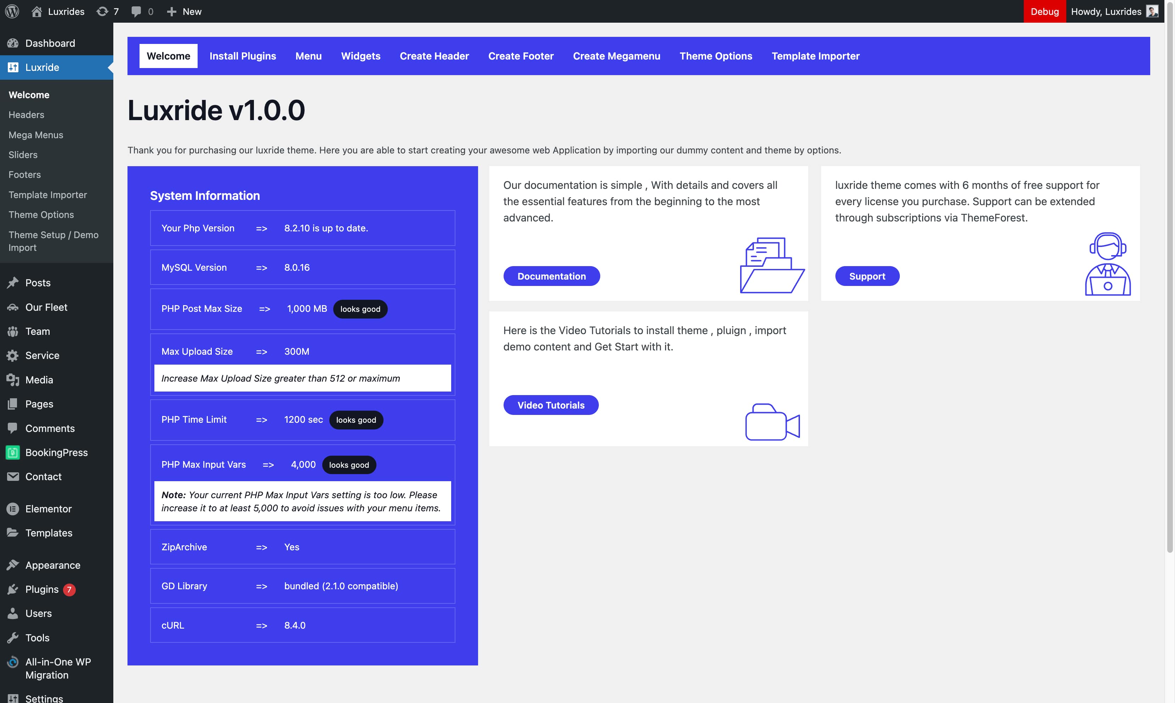
Task: Click the video camera illustration
Action: tap(773, 422)
